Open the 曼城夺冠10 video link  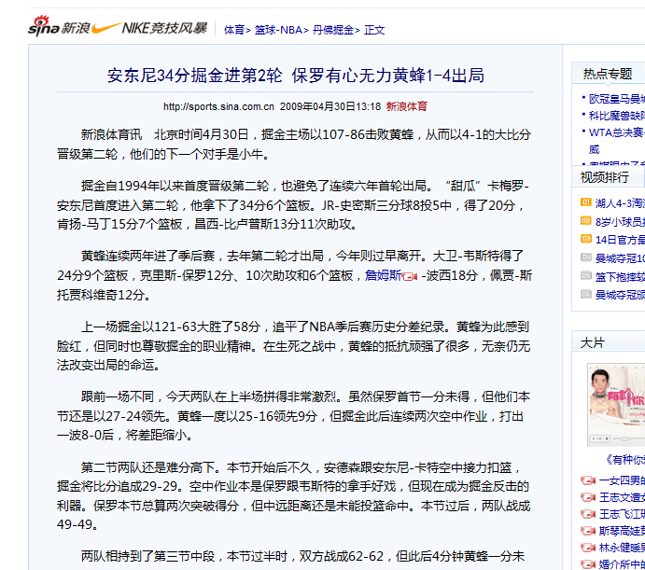[x=620, y=257]
